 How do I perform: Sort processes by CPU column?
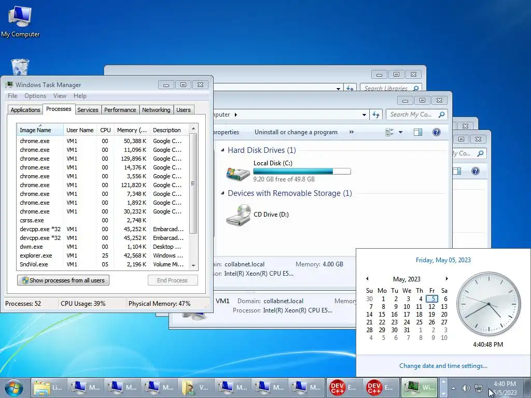(x=105, y=130)
